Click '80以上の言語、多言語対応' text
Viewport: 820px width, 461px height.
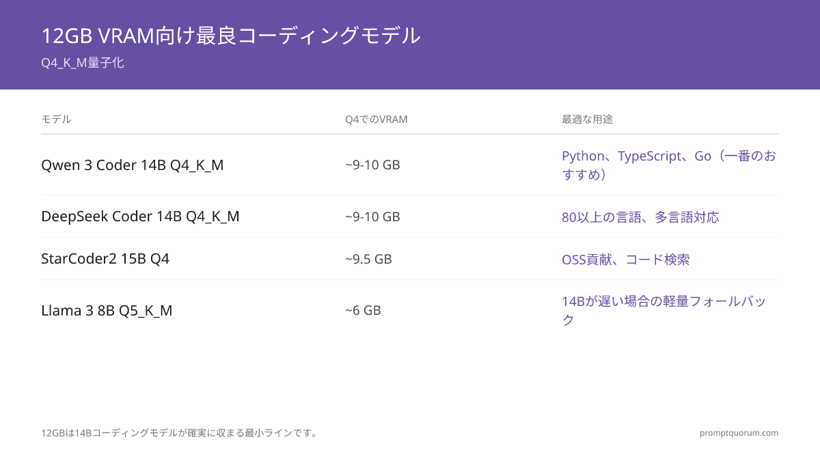click(x=640, y=217)
